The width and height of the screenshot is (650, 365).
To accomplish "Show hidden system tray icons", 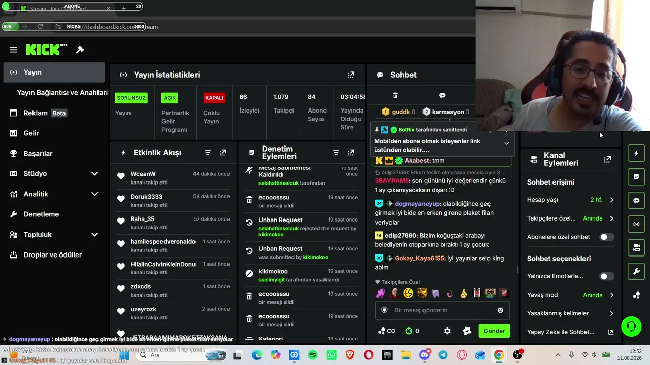I will (x=558, y=355).
